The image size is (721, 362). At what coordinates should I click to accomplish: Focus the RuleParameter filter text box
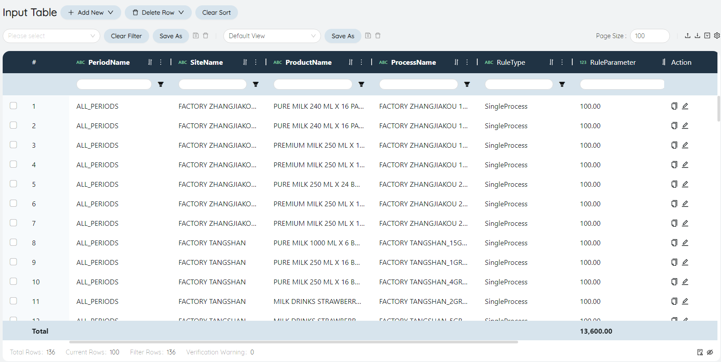(622, 84)
